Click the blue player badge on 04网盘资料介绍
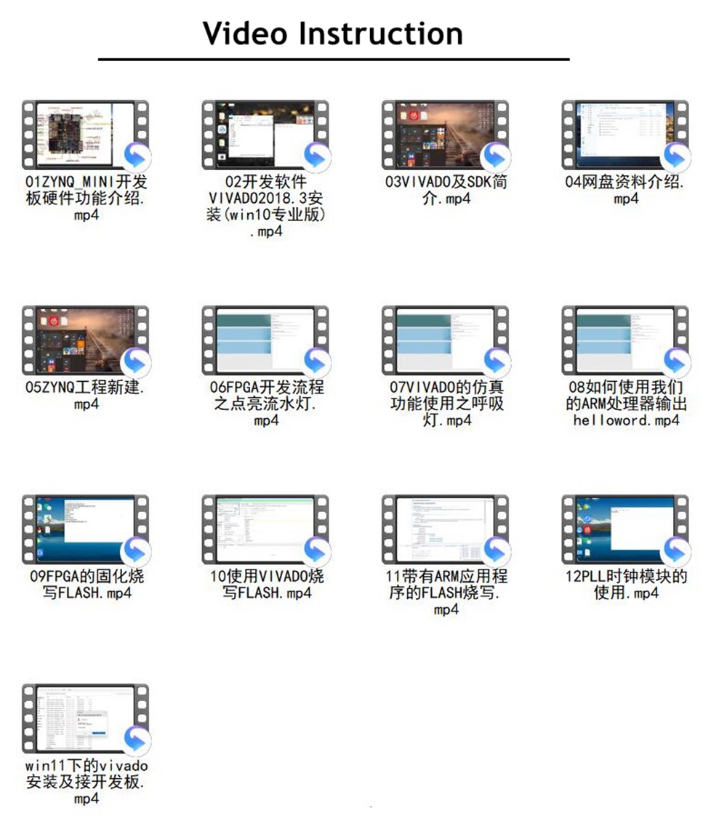 point(676,157)
